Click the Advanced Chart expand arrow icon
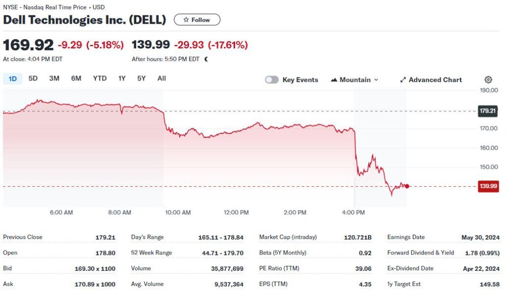The width and height of the screenshot is (507, 292). 403,80
